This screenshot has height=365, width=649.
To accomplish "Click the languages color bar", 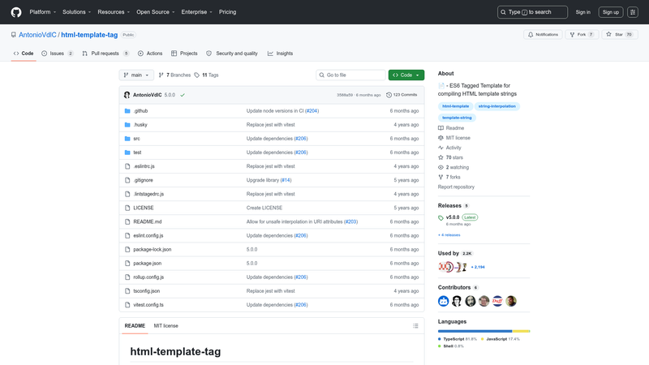I will (484, 331).
